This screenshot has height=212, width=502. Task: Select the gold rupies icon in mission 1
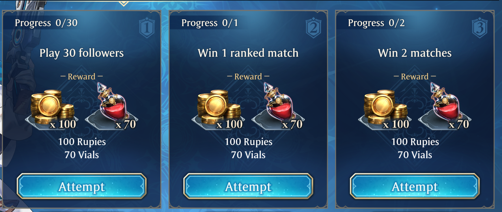[52, 107]
